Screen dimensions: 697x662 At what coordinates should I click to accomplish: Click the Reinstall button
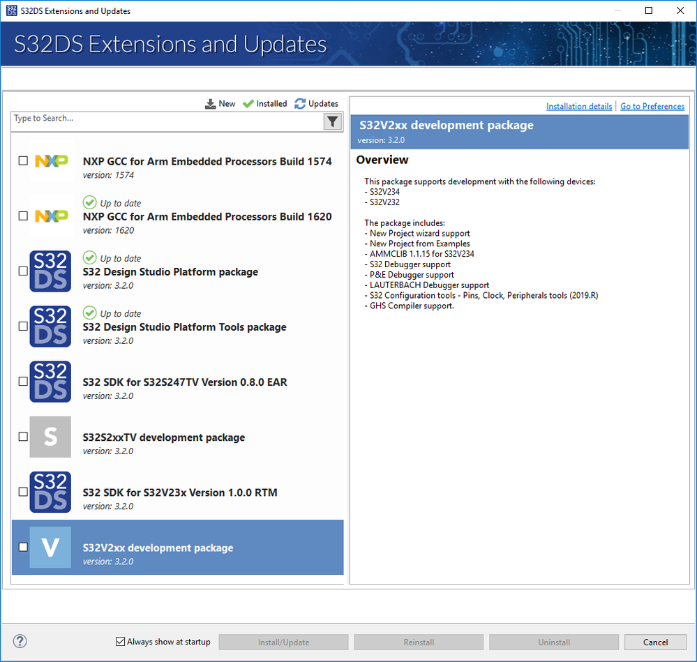419,642
